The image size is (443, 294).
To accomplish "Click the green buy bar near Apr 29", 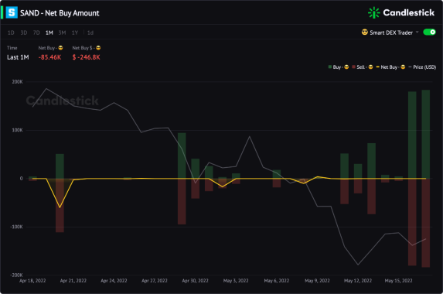I will coord(182,156).
